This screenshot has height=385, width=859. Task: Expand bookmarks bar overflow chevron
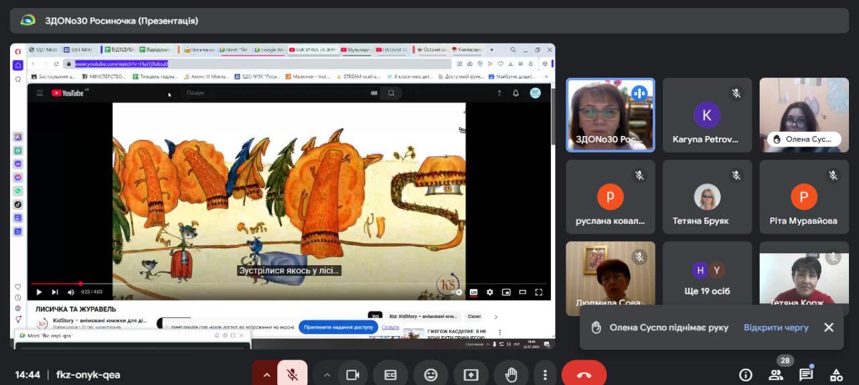(x=546, y=76)
